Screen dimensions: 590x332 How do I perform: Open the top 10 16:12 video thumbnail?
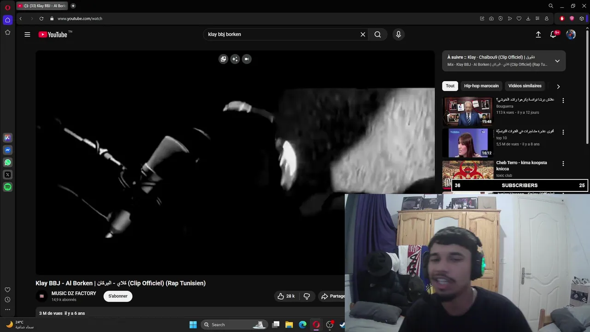click(468, 143)
